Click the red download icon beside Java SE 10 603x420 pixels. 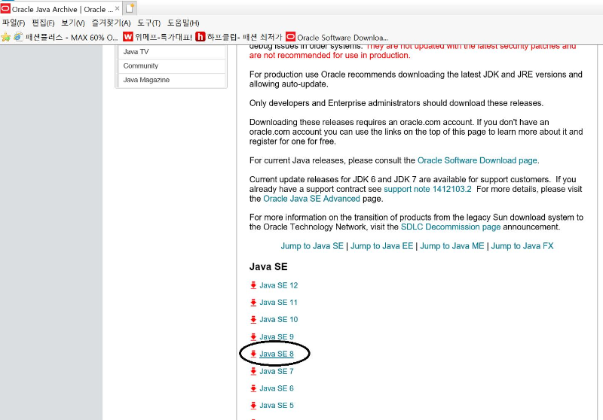(253, 319)
